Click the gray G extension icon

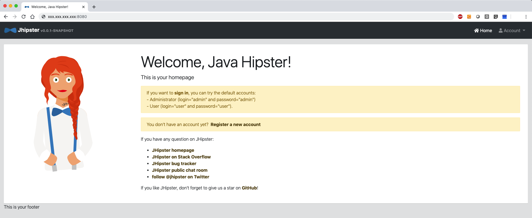(x=487, y=17)
